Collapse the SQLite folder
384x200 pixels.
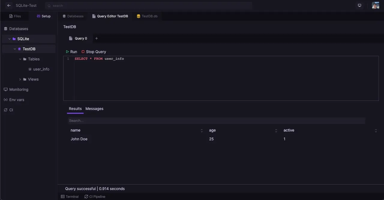pyautogui.click(x=10, y=39)
